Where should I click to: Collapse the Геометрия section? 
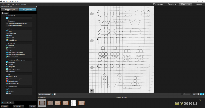6,43
